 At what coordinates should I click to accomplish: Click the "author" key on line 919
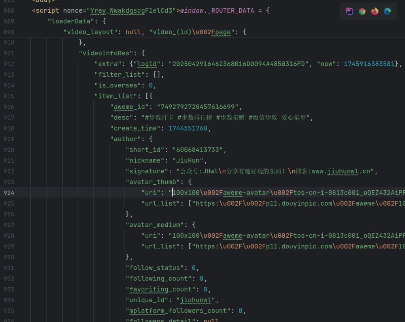pyautogui.click(x=125, y=139)
